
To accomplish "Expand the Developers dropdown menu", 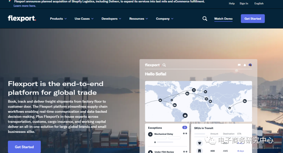I will pos(111,19).
